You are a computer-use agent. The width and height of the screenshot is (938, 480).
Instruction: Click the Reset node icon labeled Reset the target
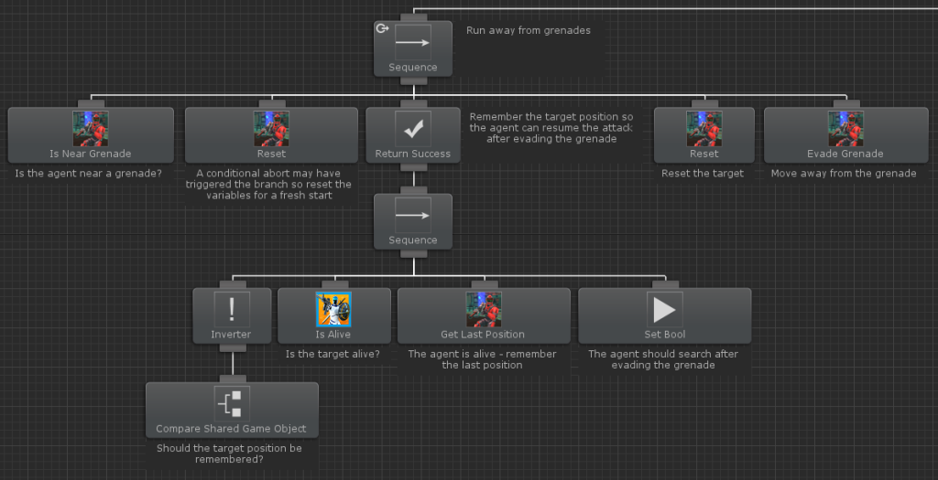[x=704, y=128]
